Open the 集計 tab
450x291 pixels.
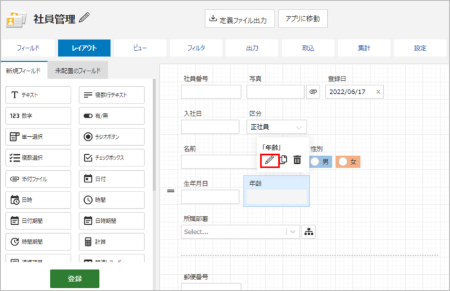pos(364,48)
